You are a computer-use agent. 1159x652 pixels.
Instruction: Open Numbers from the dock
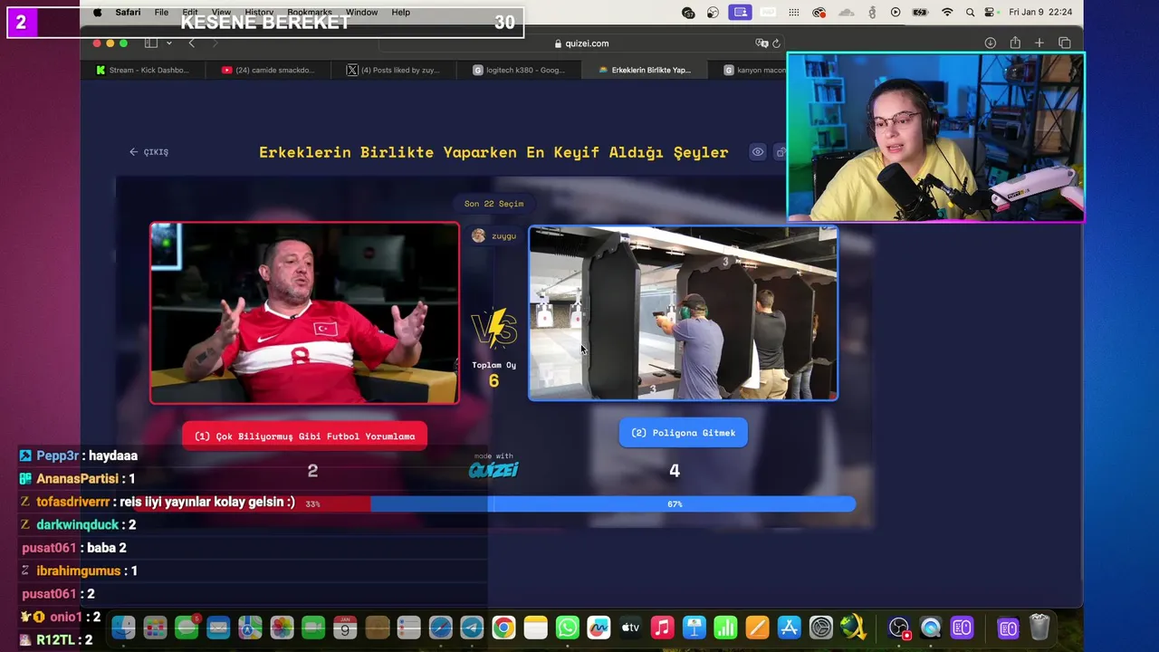coord(725,628)
